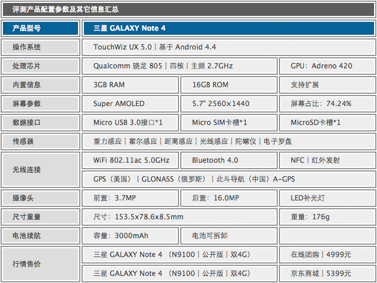
Task: Click 'Micro SIM卡槽*1' cell
Action: click(x=229, y=123)
